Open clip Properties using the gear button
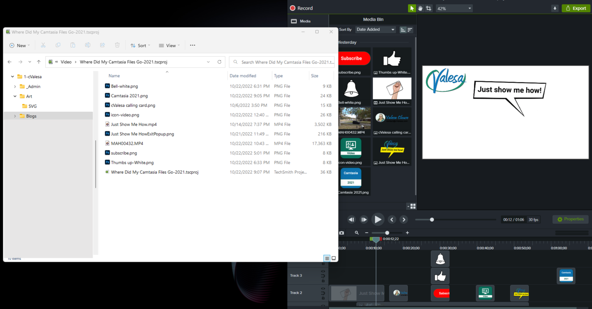This screenshot has height=309, width=592. tap(570, 219)
